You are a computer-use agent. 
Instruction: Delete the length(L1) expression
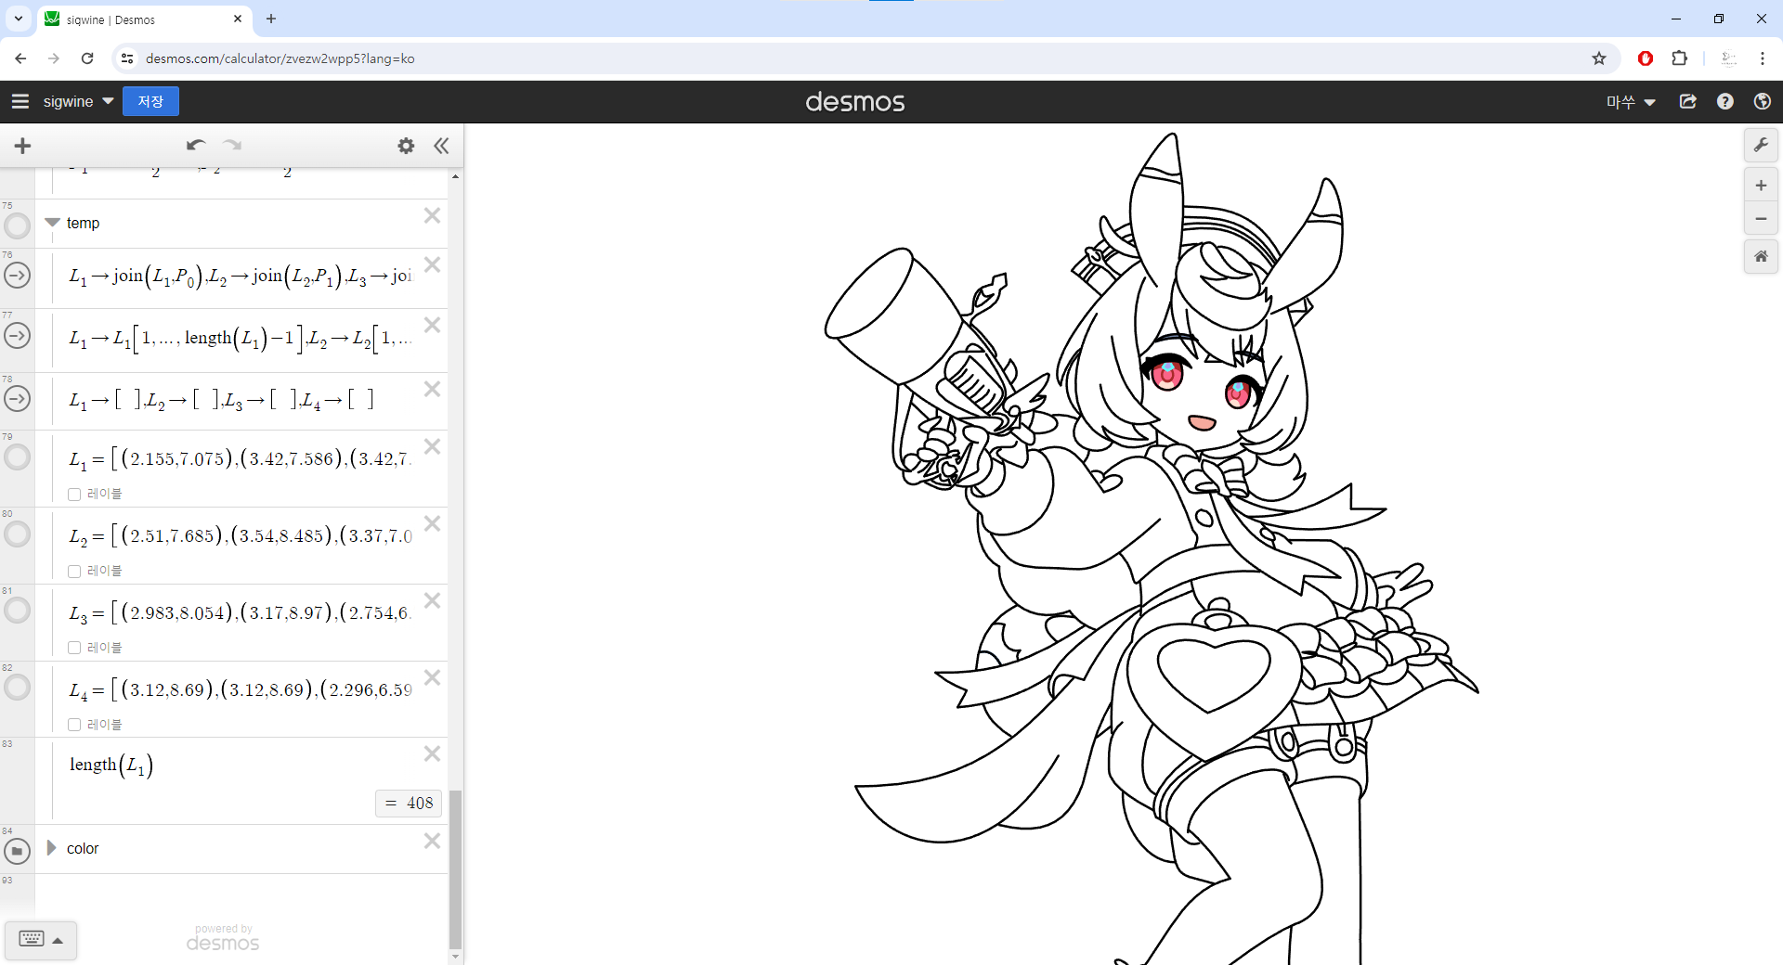coord(432,753)
